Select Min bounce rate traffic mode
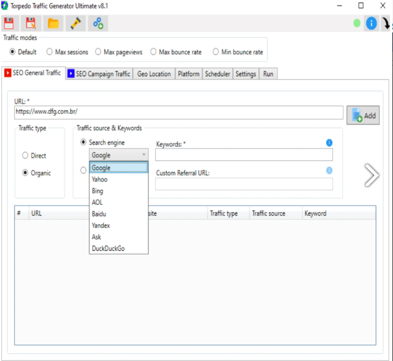The width and height of the screenshot is (393, 361). tap(216, 52)
